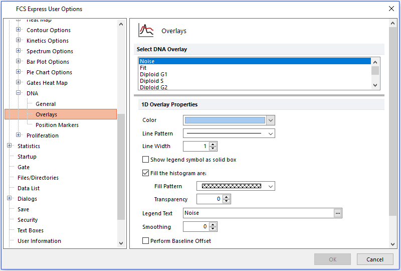Image resolution: width=401 pixels, height=271 pixels.
Task: Decrease Smoothing with down arrow
Action: click(x=213, y=229)
